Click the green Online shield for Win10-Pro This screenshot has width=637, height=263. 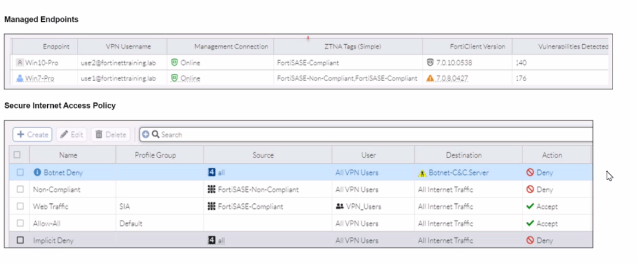pyautogui.click(x=174, y=62)
